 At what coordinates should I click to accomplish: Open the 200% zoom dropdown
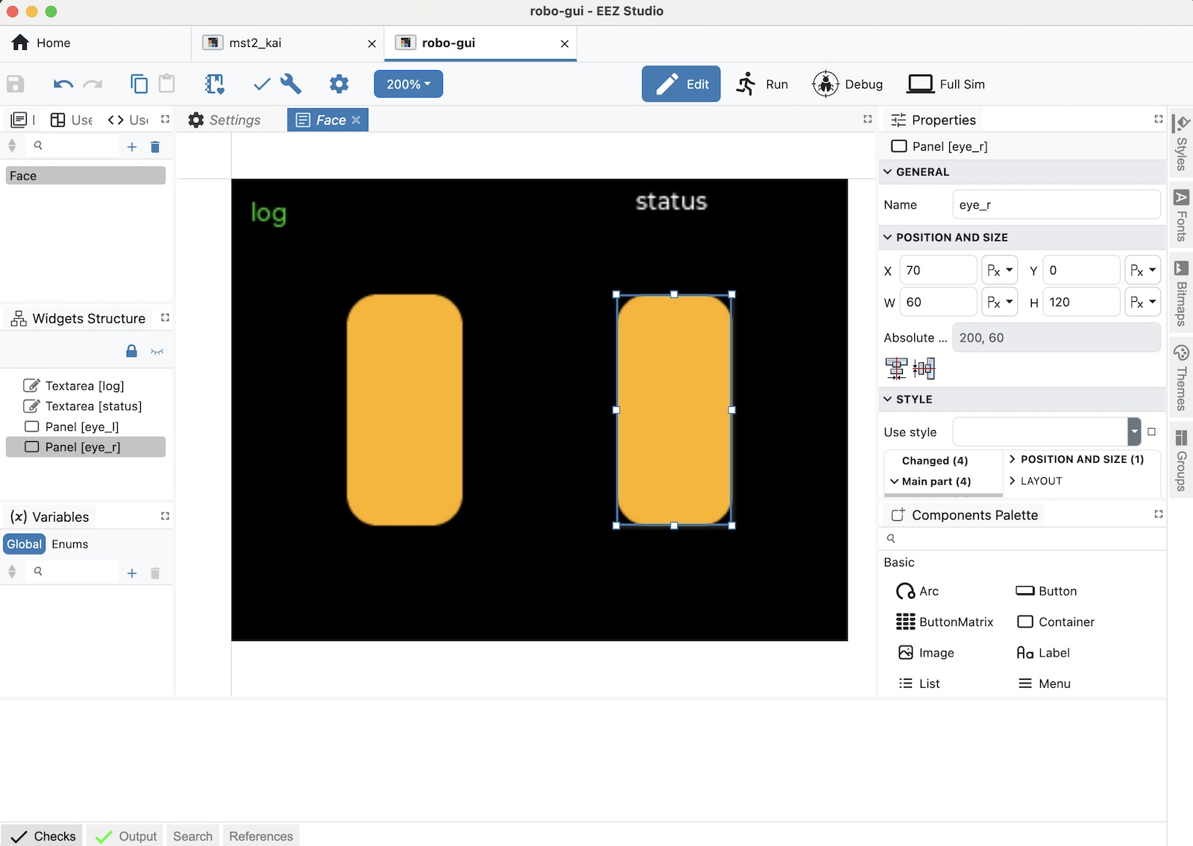tap(409, 84)
